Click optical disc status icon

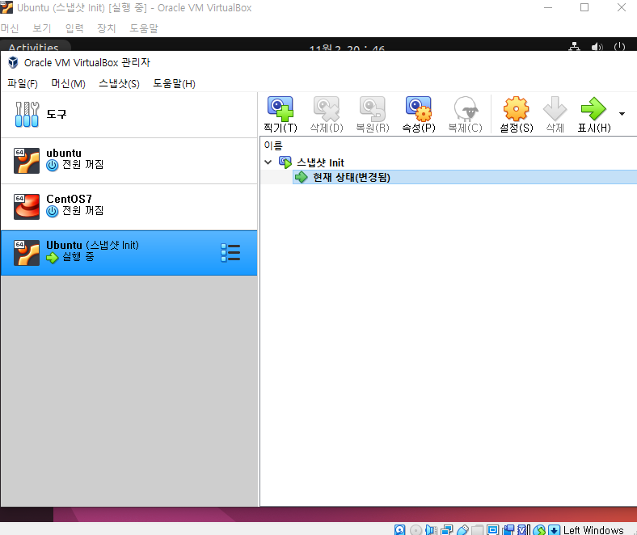point(416,529)
